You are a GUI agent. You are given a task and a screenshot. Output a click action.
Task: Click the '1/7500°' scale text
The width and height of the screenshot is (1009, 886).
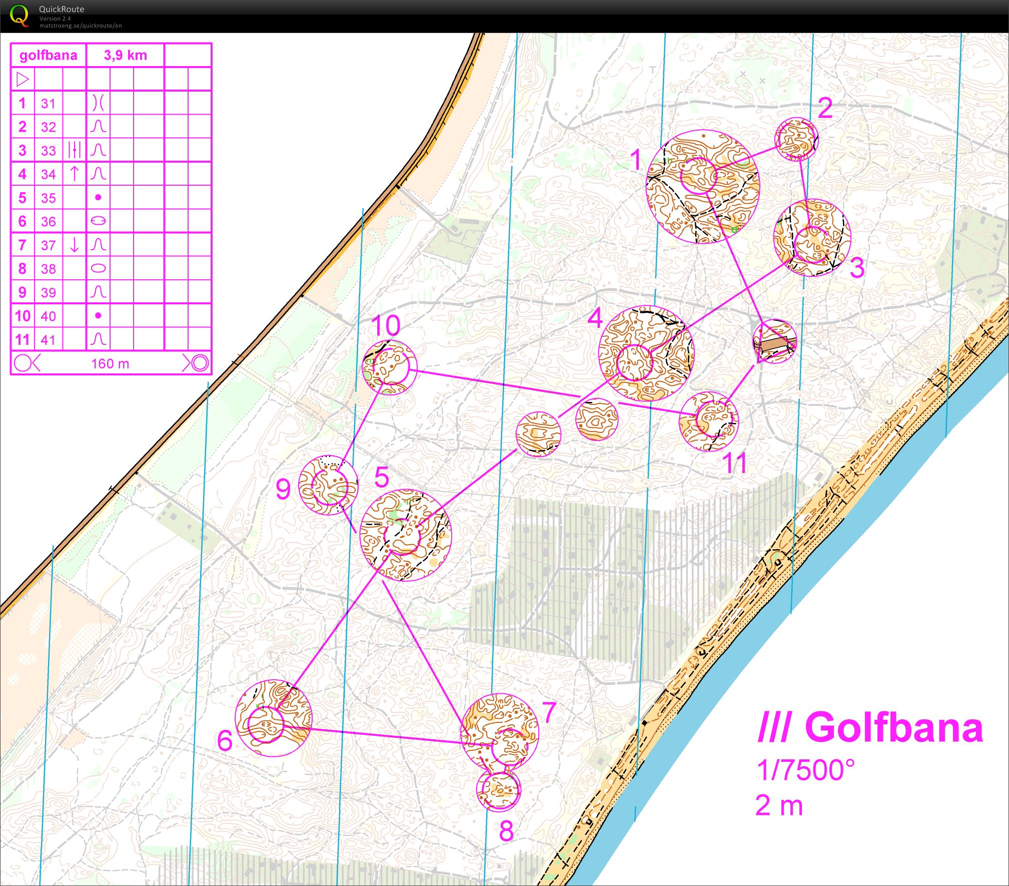tap(805, 770)
